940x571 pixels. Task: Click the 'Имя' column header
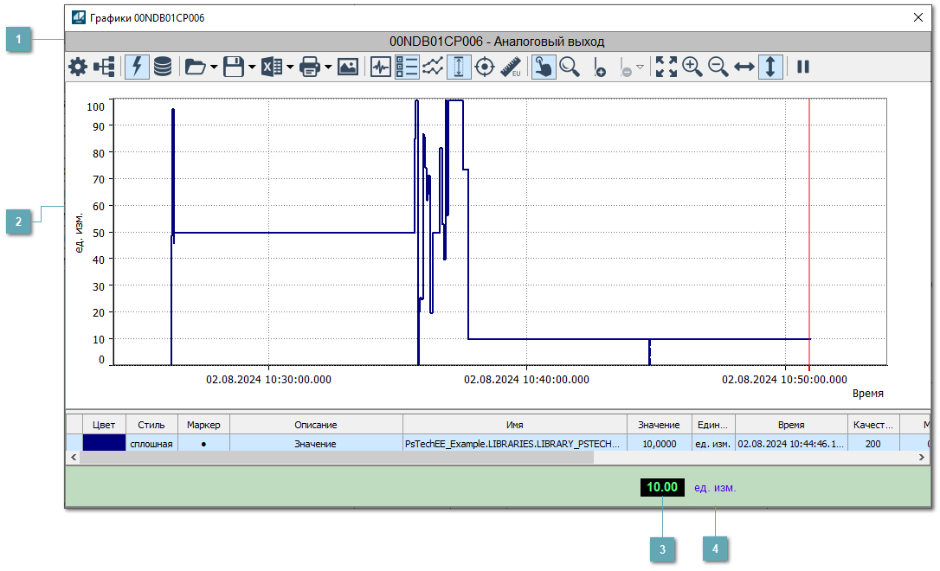point(514,425)
